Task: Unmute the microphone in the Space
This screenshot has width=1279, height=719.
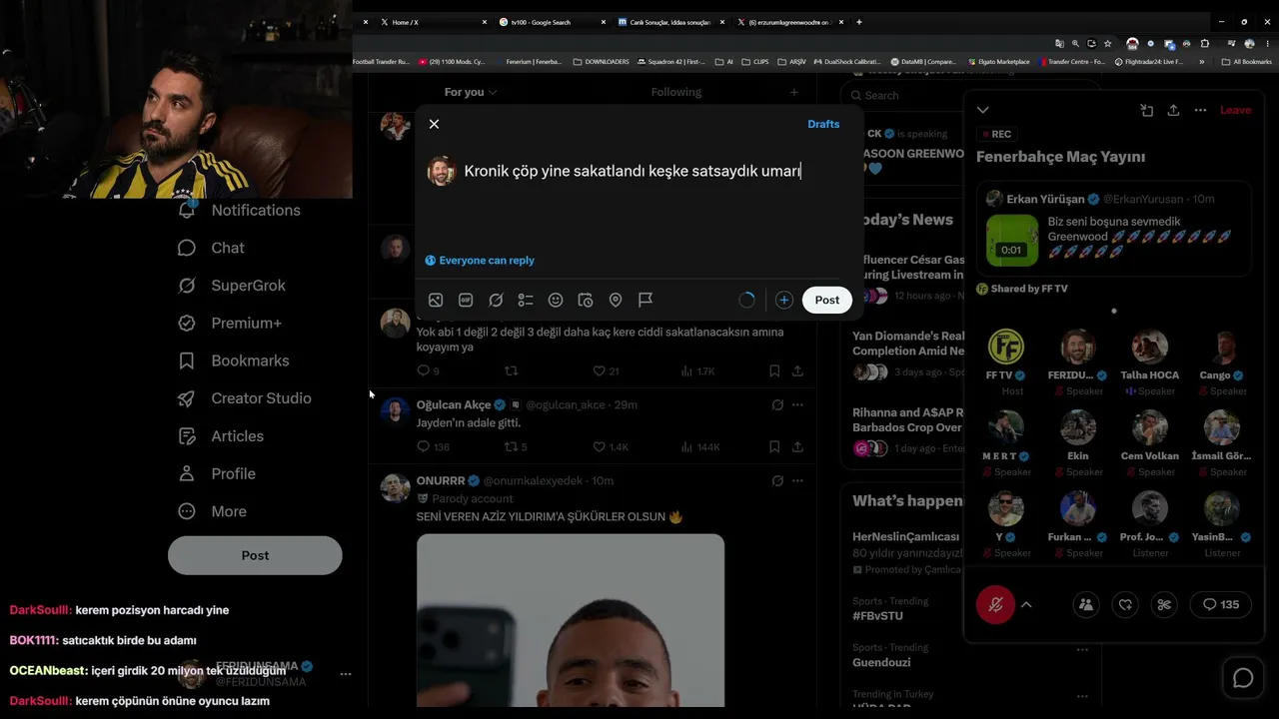Action: (995, 604)
